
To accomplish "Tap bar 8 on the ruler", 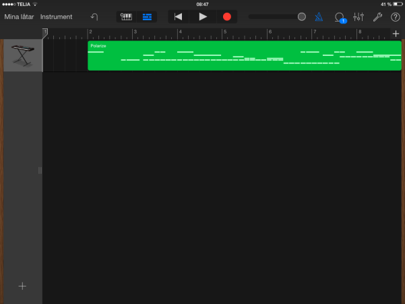I will point(360,32).
